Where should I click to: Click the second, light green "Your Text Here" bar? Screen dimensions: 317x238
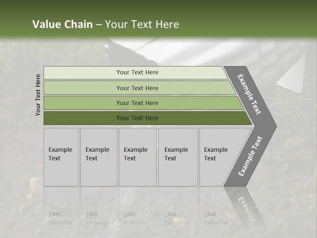pos(137,88)
